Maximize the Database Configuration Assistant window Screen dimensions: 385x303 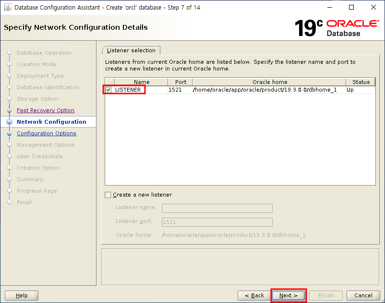pos(351,7)
